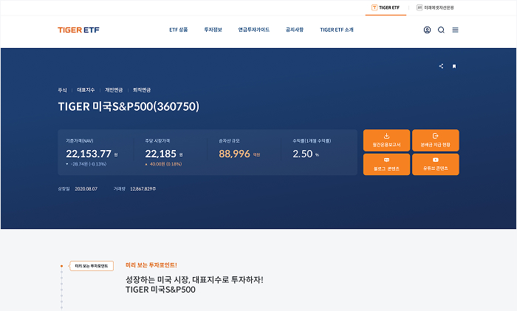
Task: Open the 투자정보 menu
Action: click(x=213, y=30)
